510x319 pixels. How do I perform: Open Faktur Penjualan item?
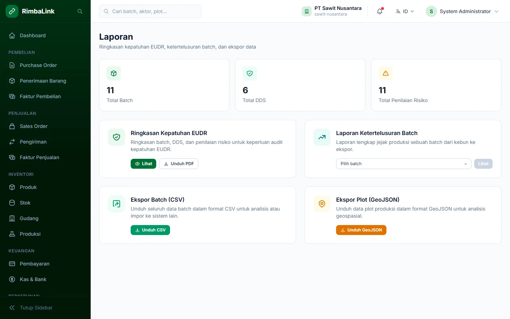[x=45, y=157]
